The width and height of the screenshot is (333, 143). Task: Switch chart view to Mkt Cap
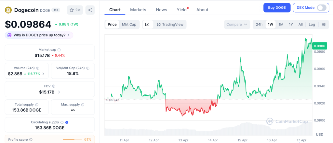129,24
